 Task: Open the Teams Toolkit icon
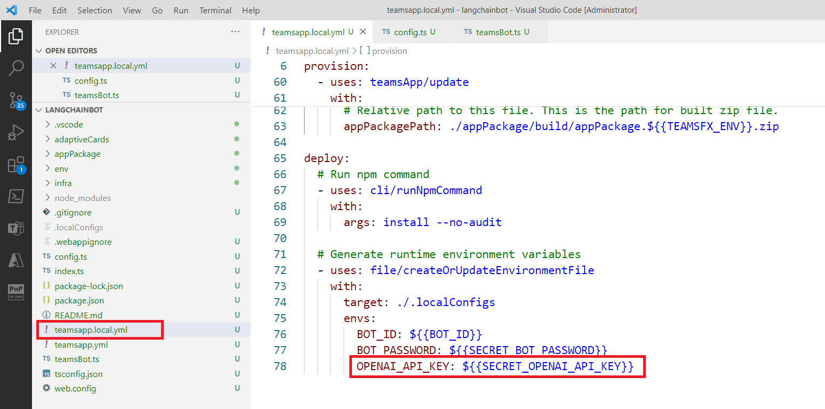click(x=16, y=228)
